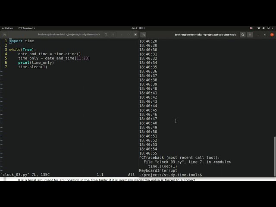Click slice '[11:20]' on line 5

(x=82, y=58)
